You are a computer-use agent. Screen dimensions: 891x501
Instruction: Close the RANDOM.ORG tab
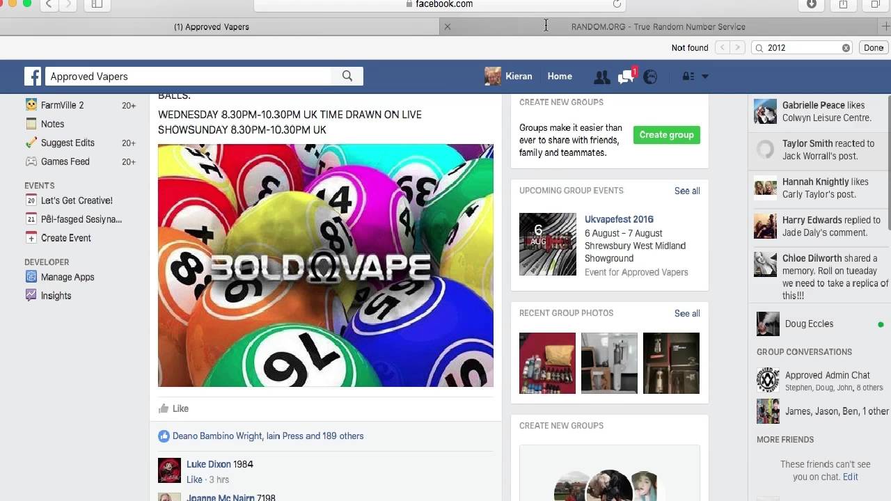pos(448,26)
